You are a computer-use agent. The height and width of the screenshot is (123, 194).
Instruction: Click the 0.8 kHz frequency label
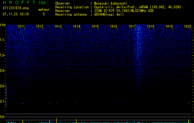2,86
